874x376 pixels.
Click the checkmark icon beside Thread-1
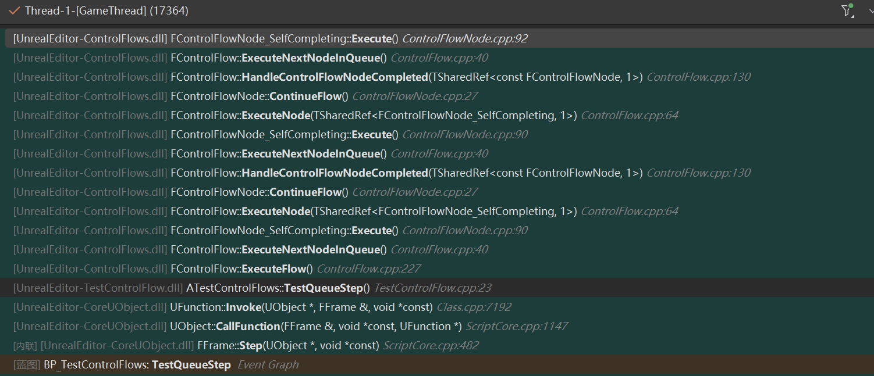click(15, 11)
